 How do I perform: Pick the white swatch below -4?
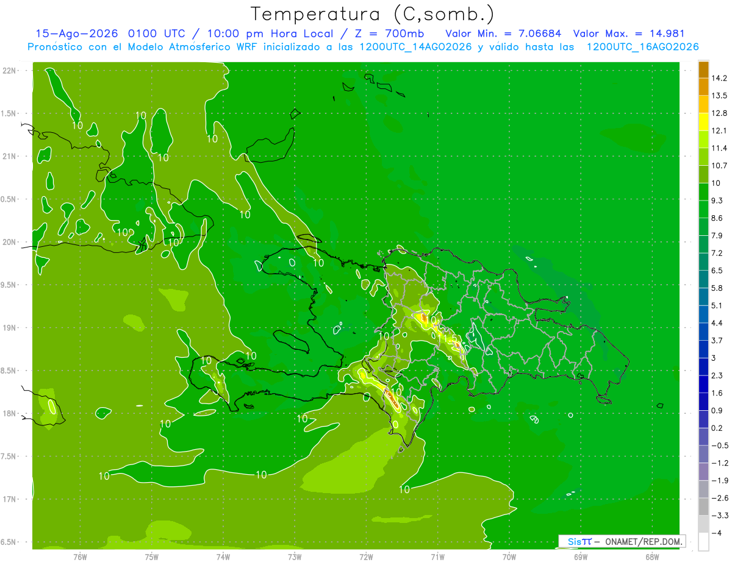pos(703,542)
